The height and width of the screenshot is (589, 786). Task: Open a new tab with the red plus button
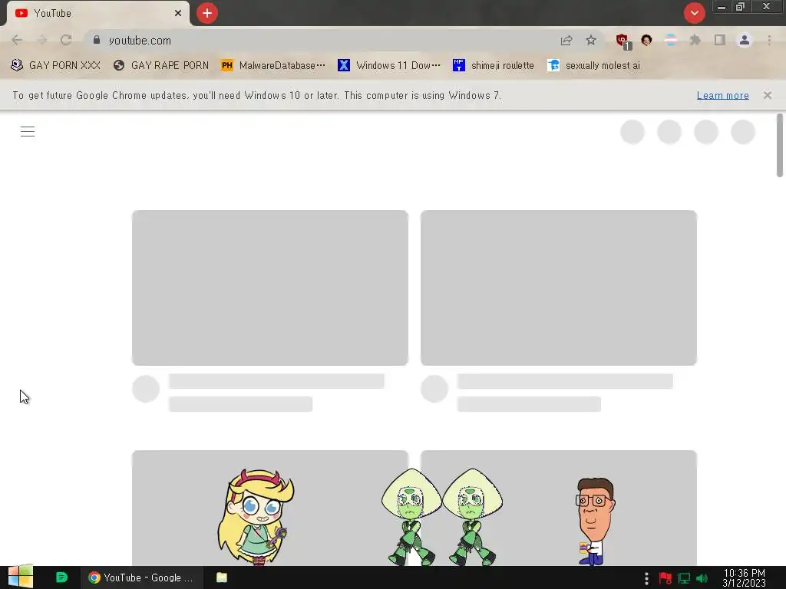coord(207,13)
